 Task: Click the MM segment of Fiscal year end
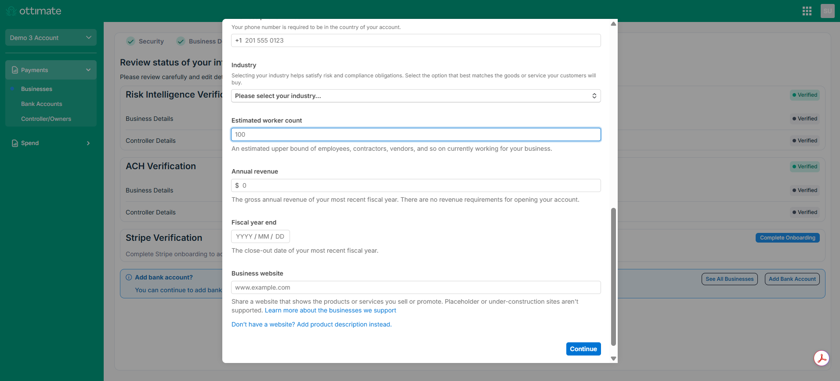pyautogui.click(x=264, y=236)
